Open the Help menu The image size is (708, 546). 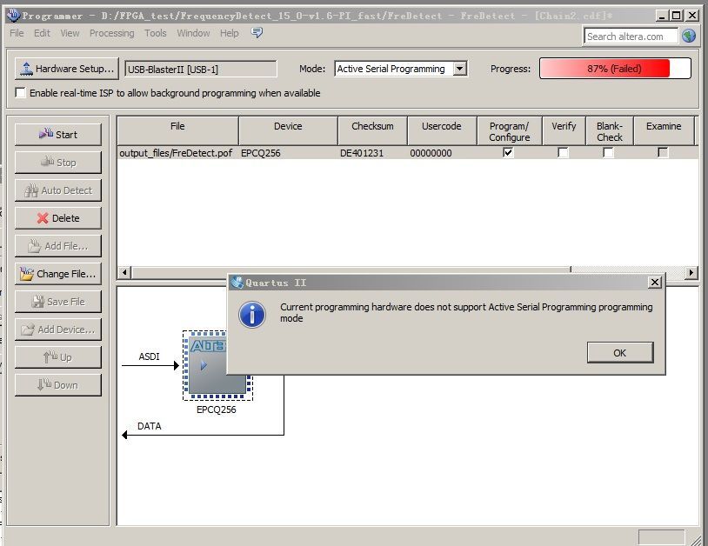click(230, 33)
